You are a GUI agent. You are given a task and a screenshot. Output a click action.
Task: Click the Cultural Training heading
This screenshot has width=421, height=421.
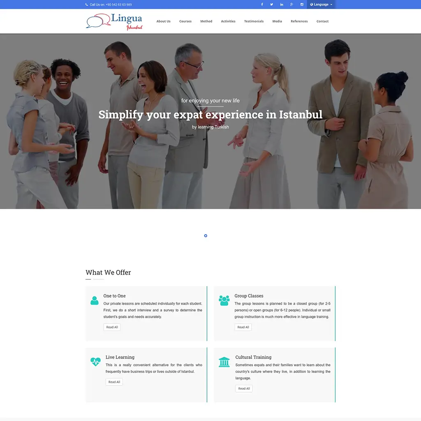[253, 357]
